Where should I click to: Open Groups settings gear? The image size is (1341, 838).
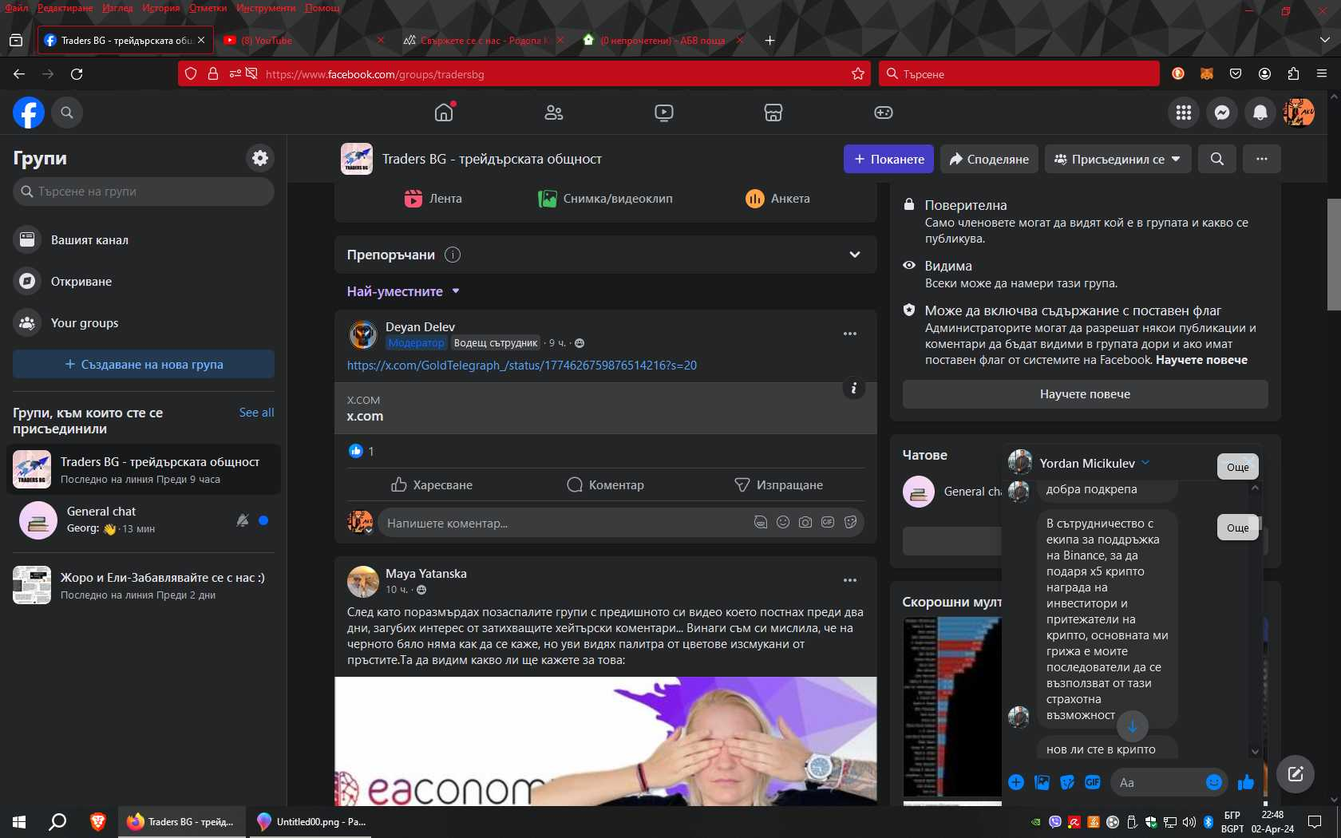tap(260, 158)
